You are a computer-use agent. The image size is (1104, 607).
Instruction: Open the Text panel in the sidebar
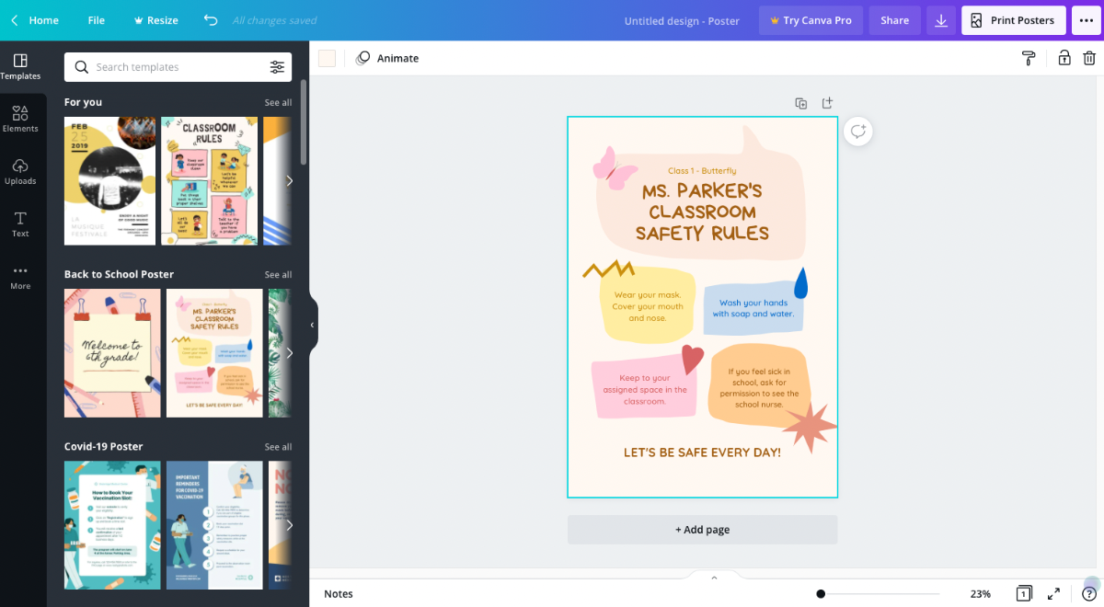tap(20, 223)
